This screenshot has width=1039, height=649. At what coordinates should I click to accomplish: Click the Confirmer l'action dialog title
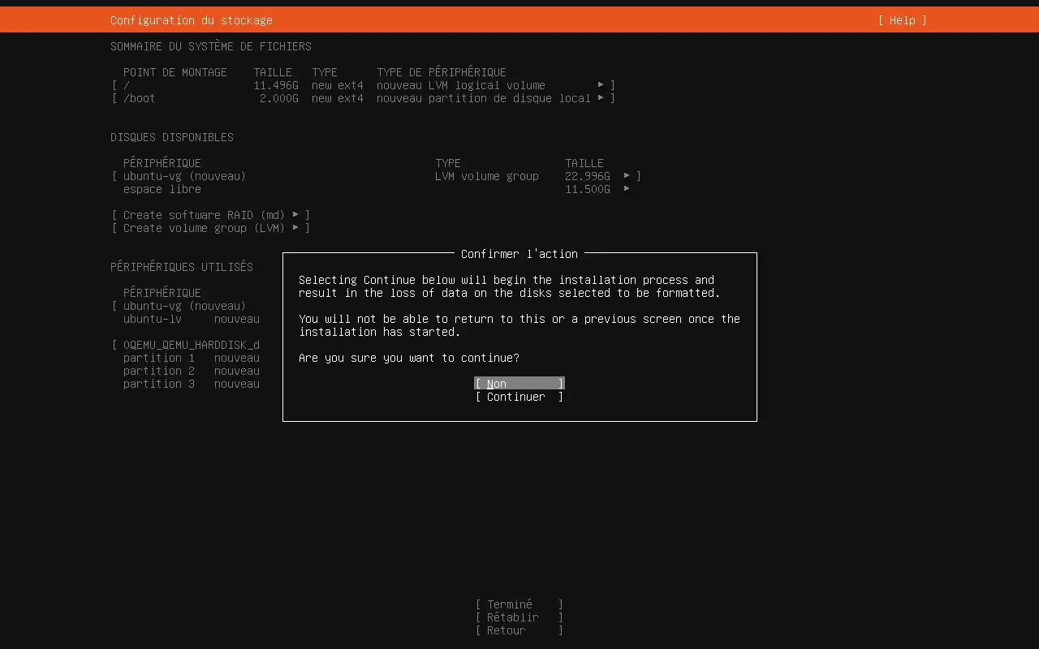tap(519, 254)
